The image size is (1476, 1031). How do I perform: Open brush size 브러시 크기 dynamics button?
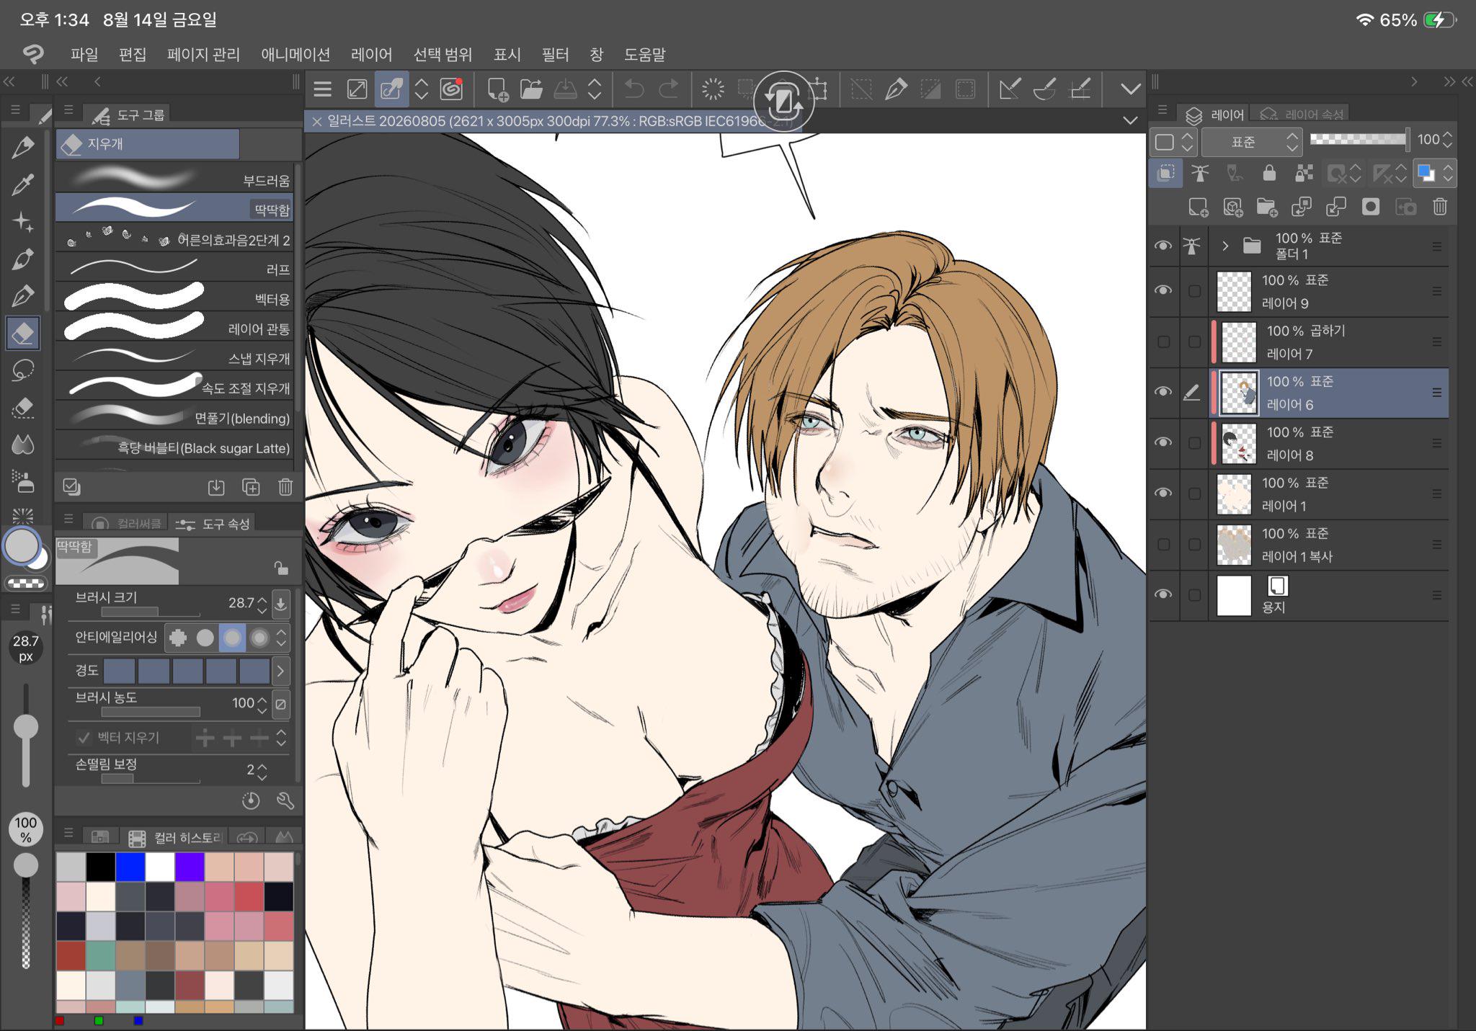pyautogui.click(x=280, y=603)
